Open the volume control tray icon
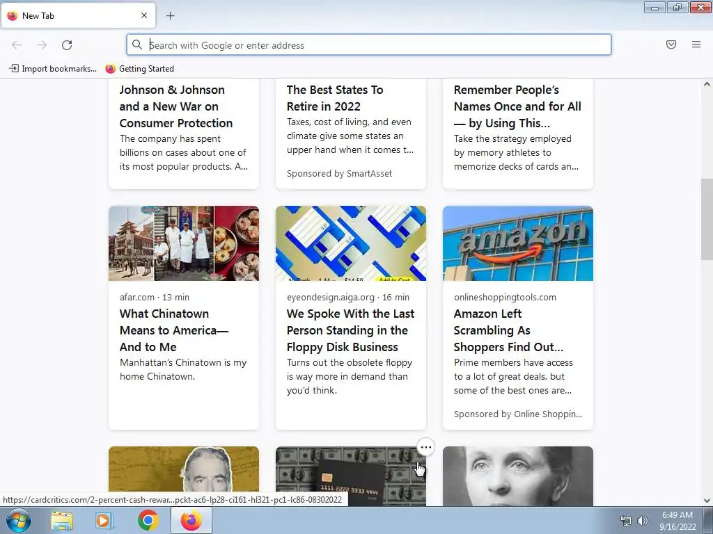 coord(643,521)
